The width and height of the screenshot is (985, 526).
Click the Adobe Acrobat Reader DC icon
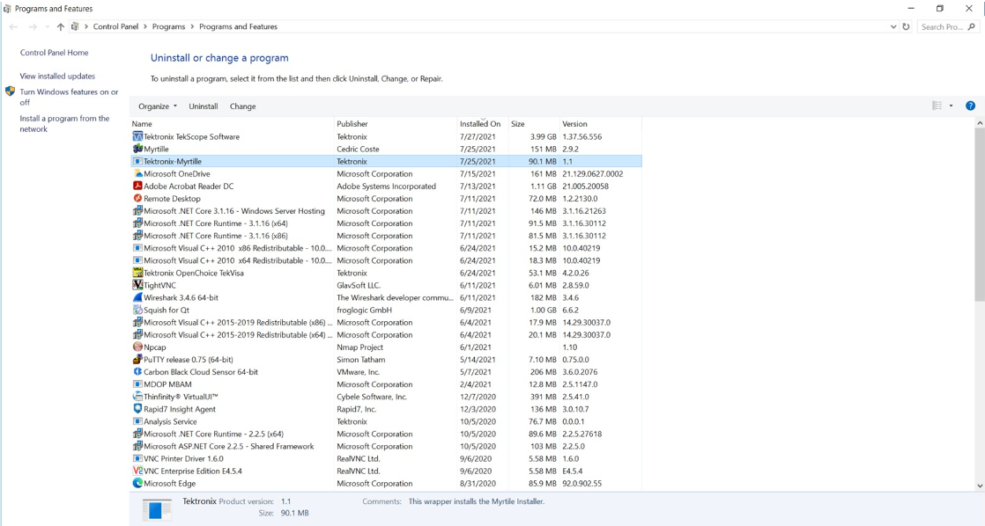tap(137, 186)
